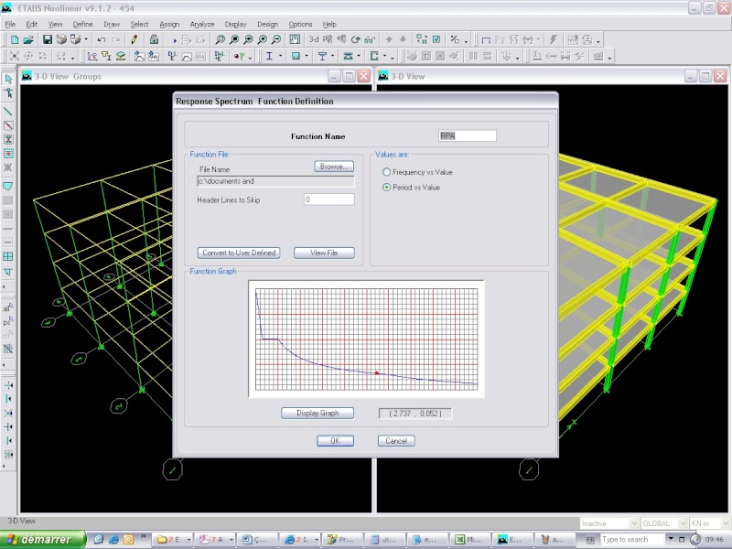
Task: Click the move down in list arrow
Action: [x=404, y=40]
